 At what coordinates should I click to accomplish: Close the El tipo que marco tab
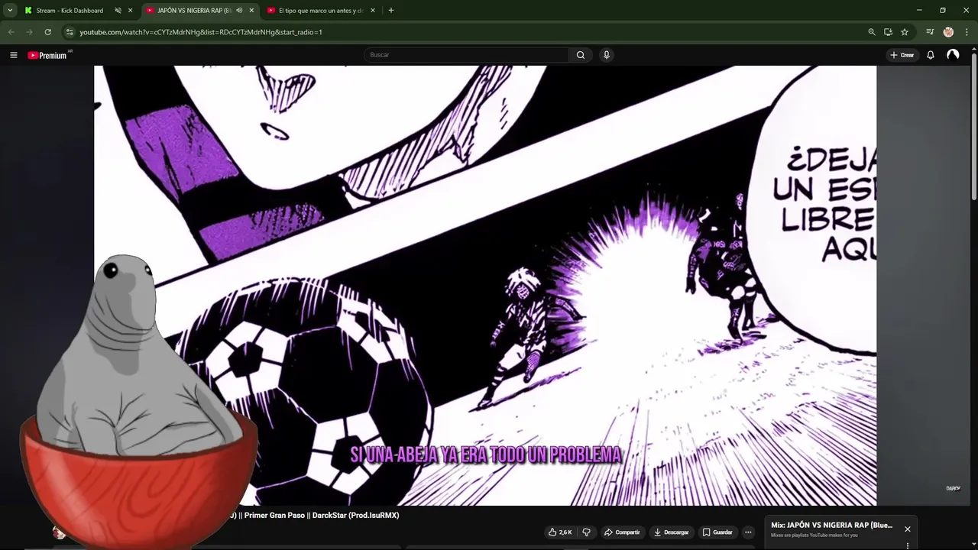(x=373, y=11)
